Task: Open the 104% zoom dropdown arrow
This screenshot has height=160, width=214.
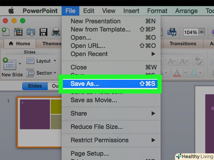Action: click(202, 32)
